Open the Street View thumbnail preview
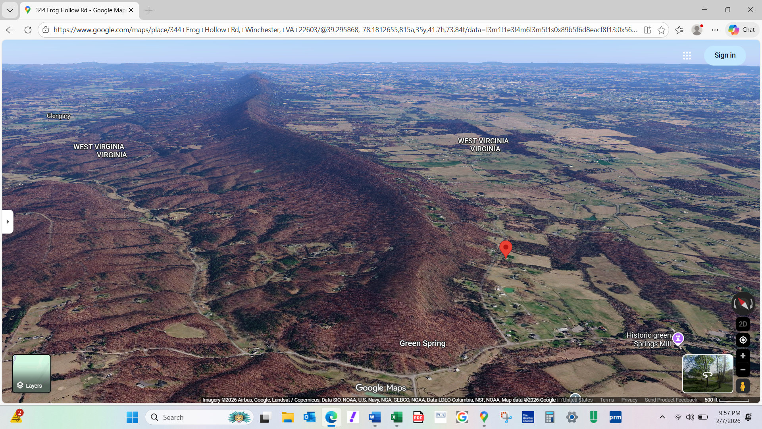Screen dimensions: 762x429 click(707, 373)
